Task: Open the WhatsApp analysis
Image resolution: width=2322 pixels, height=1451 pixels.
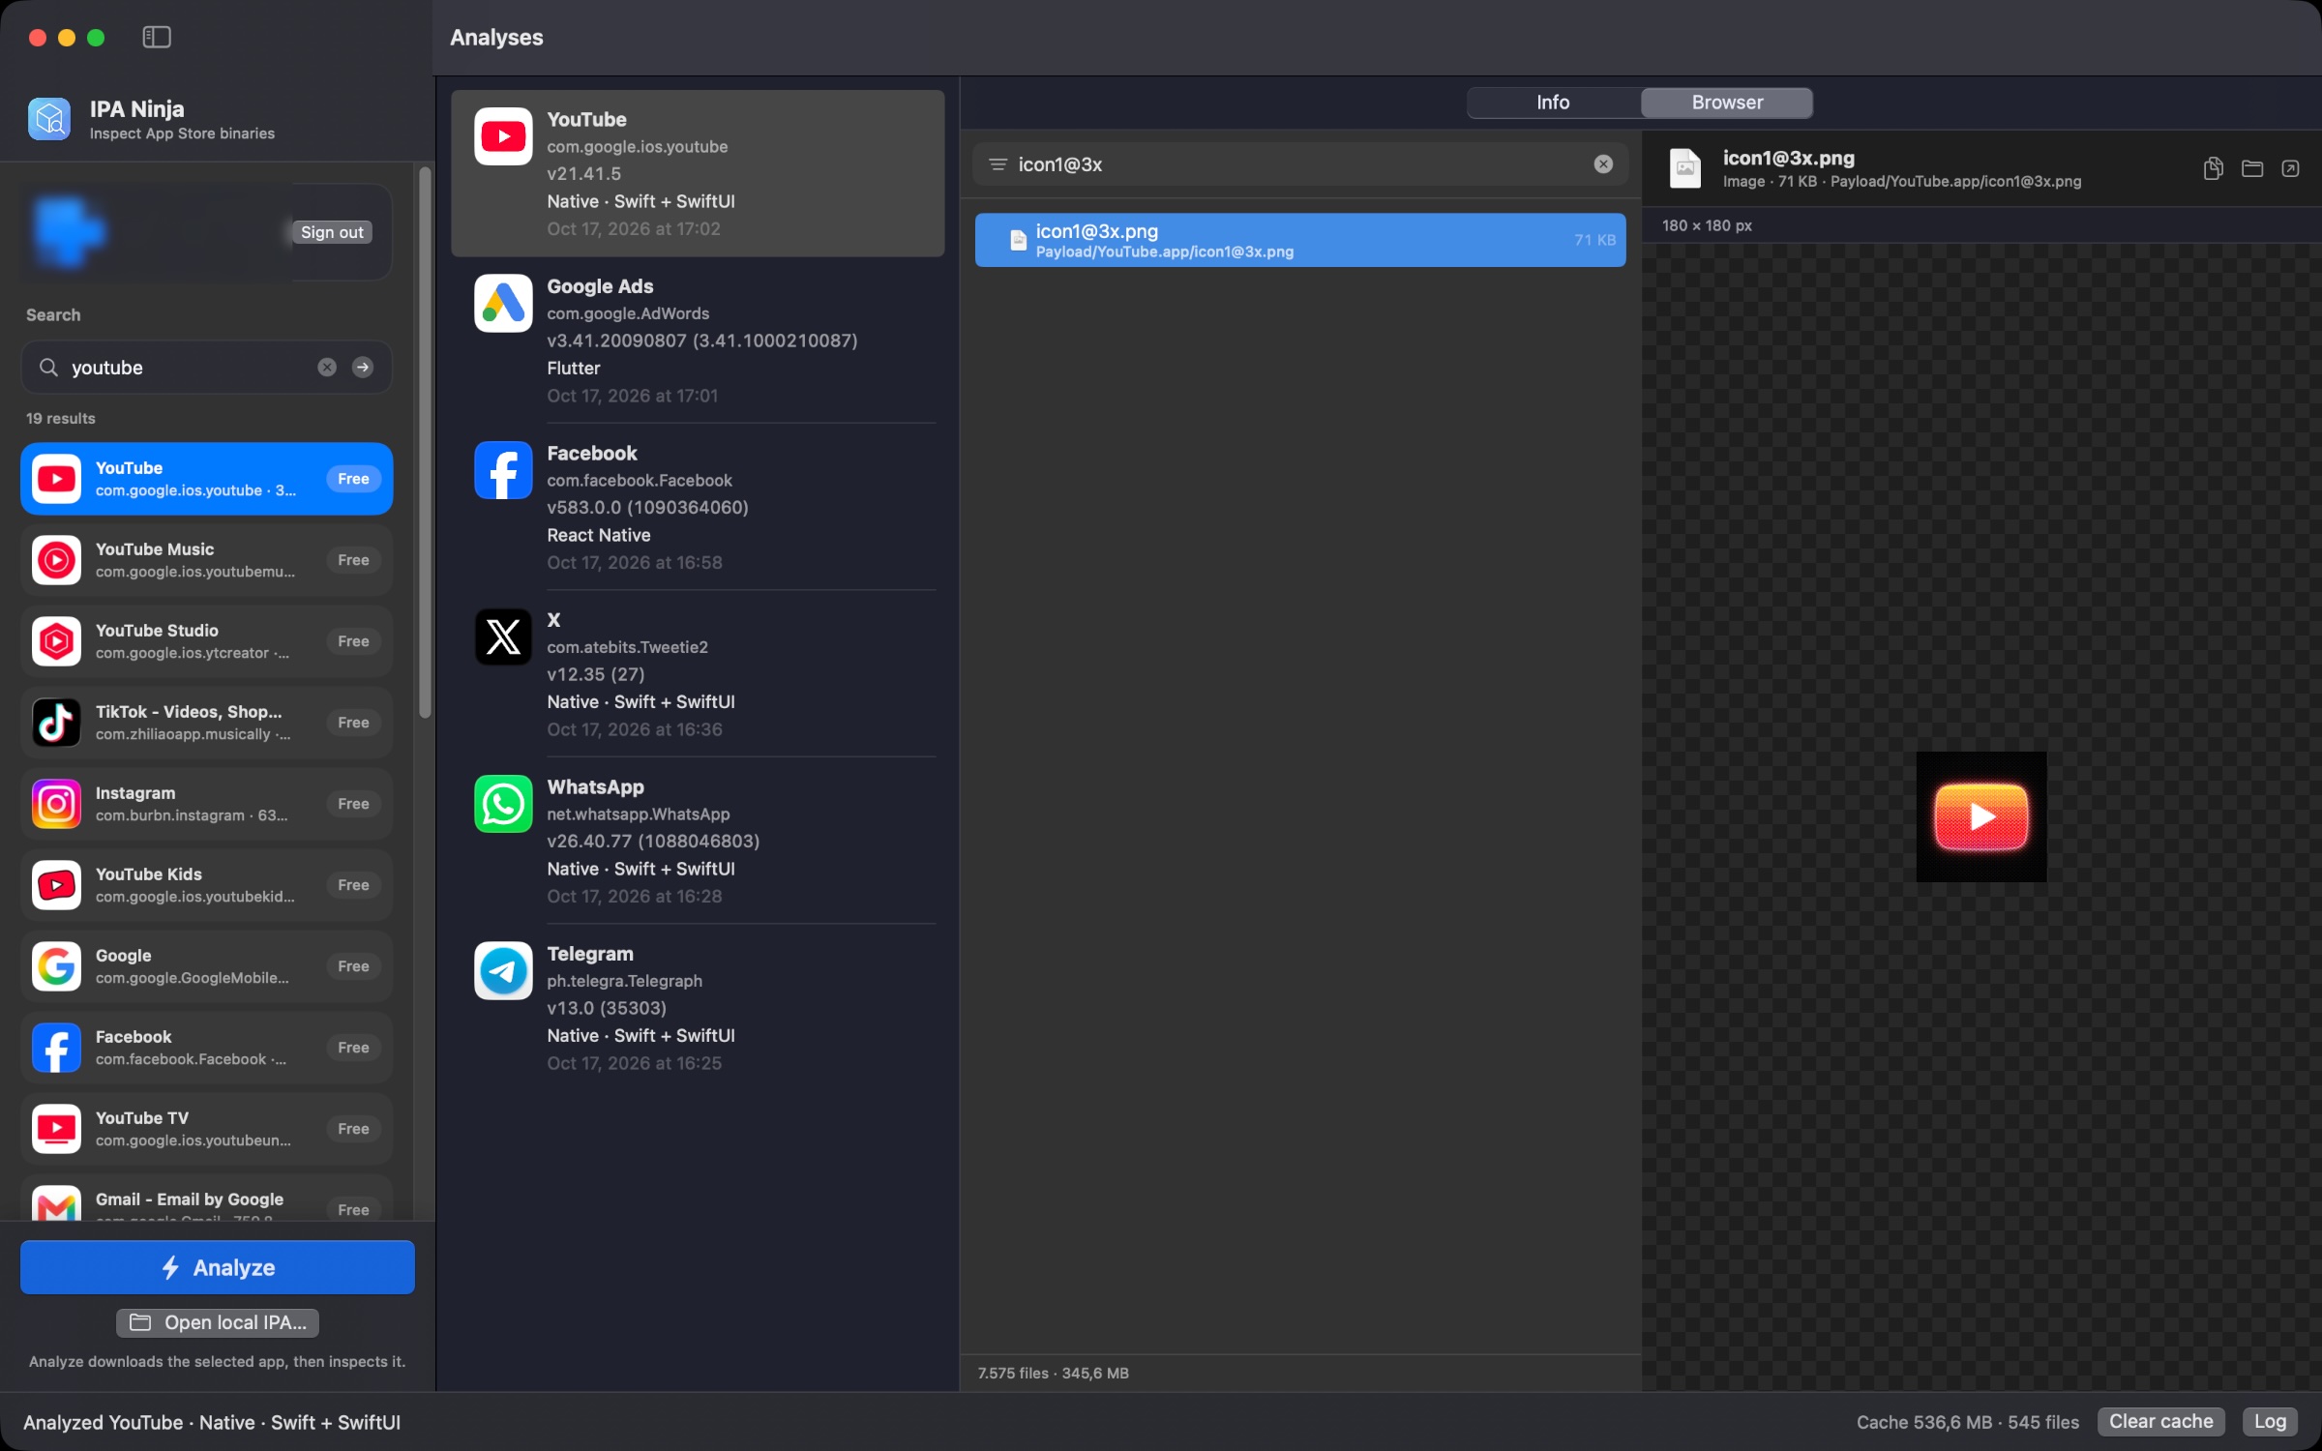Action: [698, 841]
